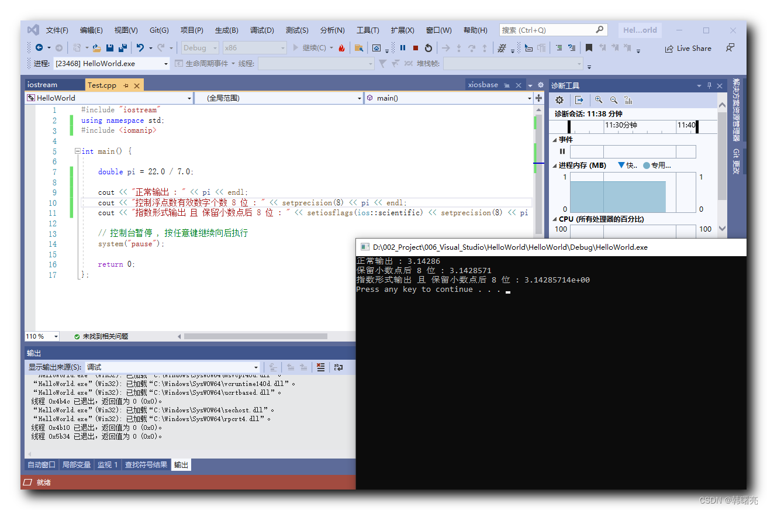Open the 调试(D) Debug menu
The image size is (767, 510).
(x=262, y=30)
